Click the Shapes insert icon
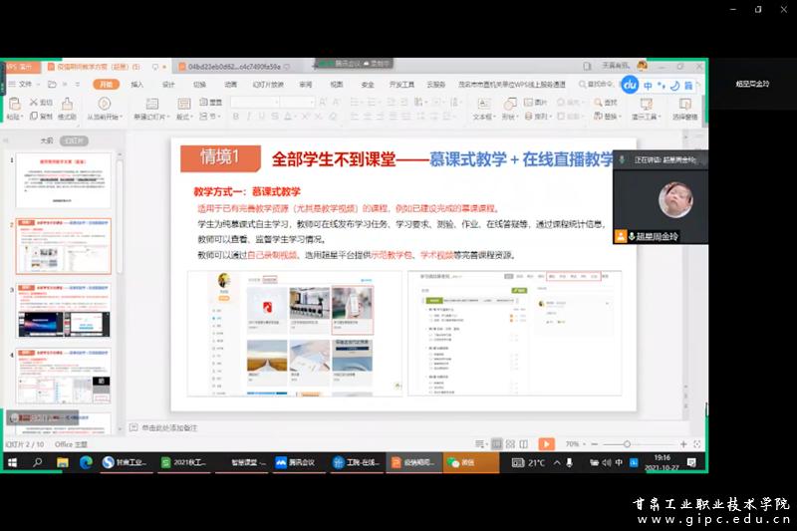Screen dimensions: 797x531 [508, 104]
